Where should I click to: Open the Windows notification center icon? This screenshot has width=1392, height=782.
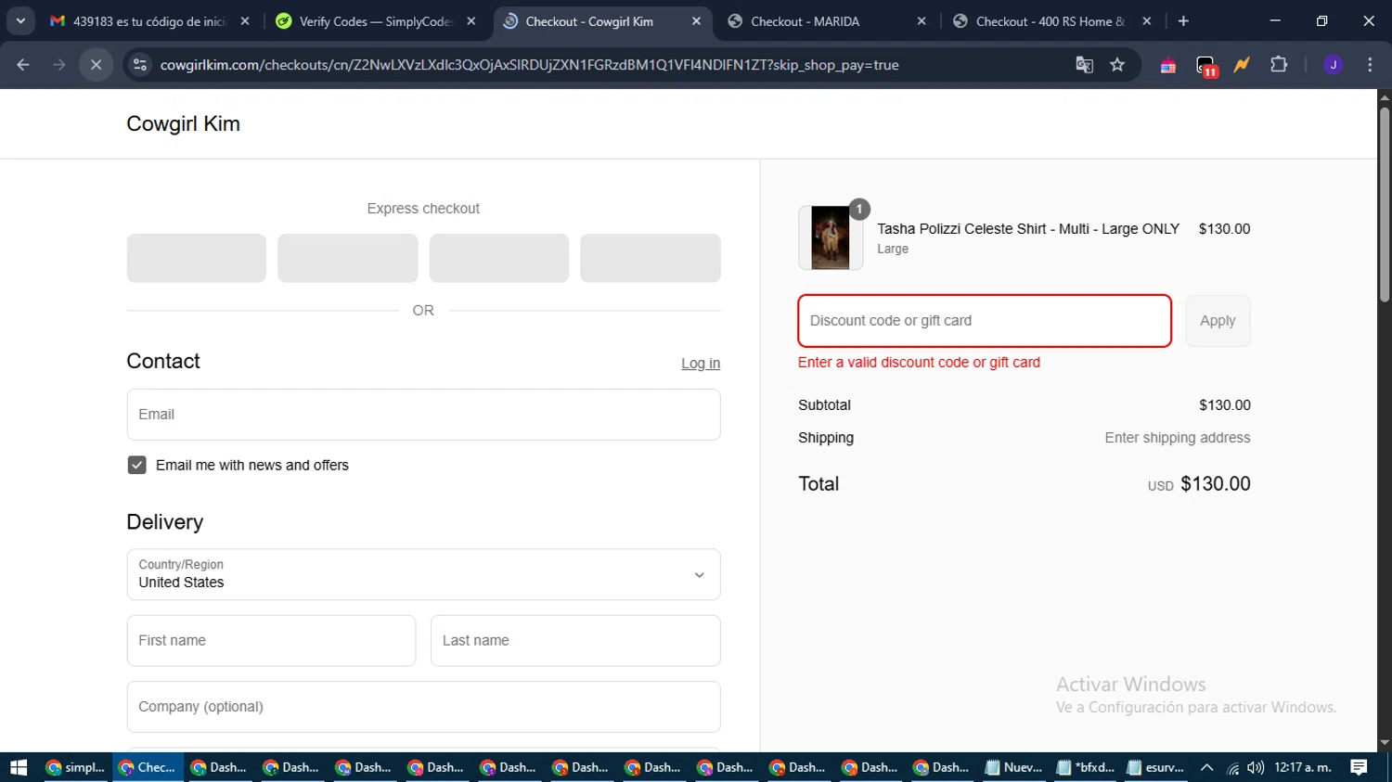[1359, 767]
